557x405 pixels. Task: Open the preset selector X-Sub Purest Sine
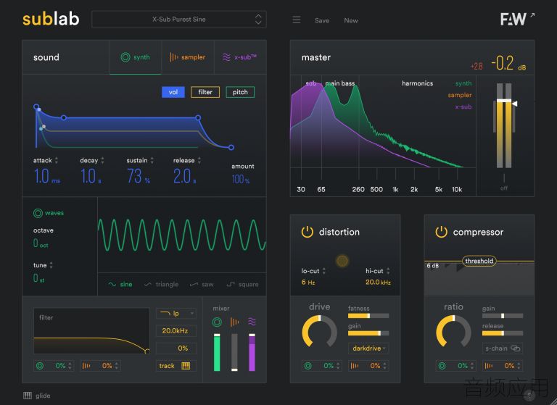pos(179,19)
